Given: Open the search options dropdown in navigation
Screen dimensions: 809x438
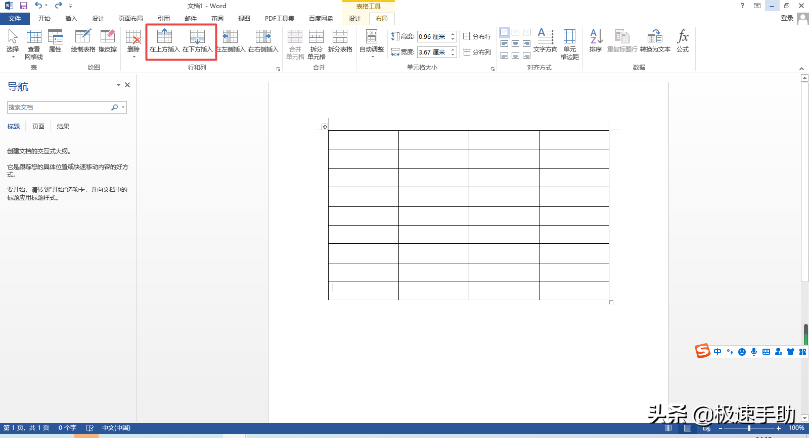Looking at the screenshot, I should 123,107.
